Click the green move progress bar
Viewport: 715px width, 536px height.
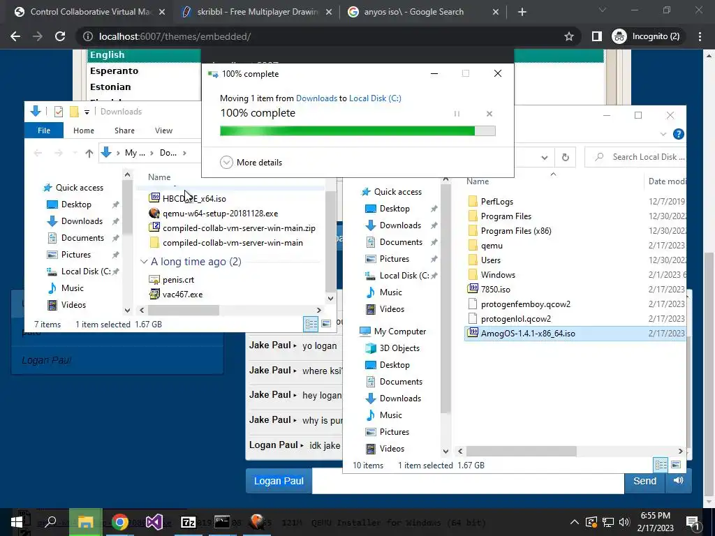pyautogui.click(x=357, y=131)
